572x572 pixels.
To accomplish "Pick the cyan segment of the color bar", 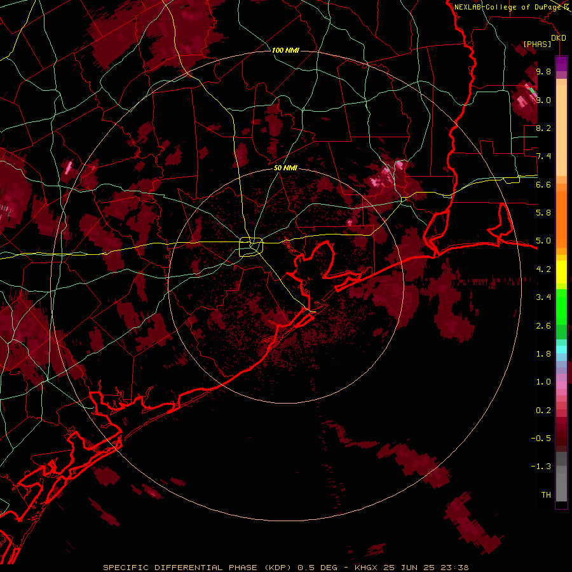I will 561,350.
